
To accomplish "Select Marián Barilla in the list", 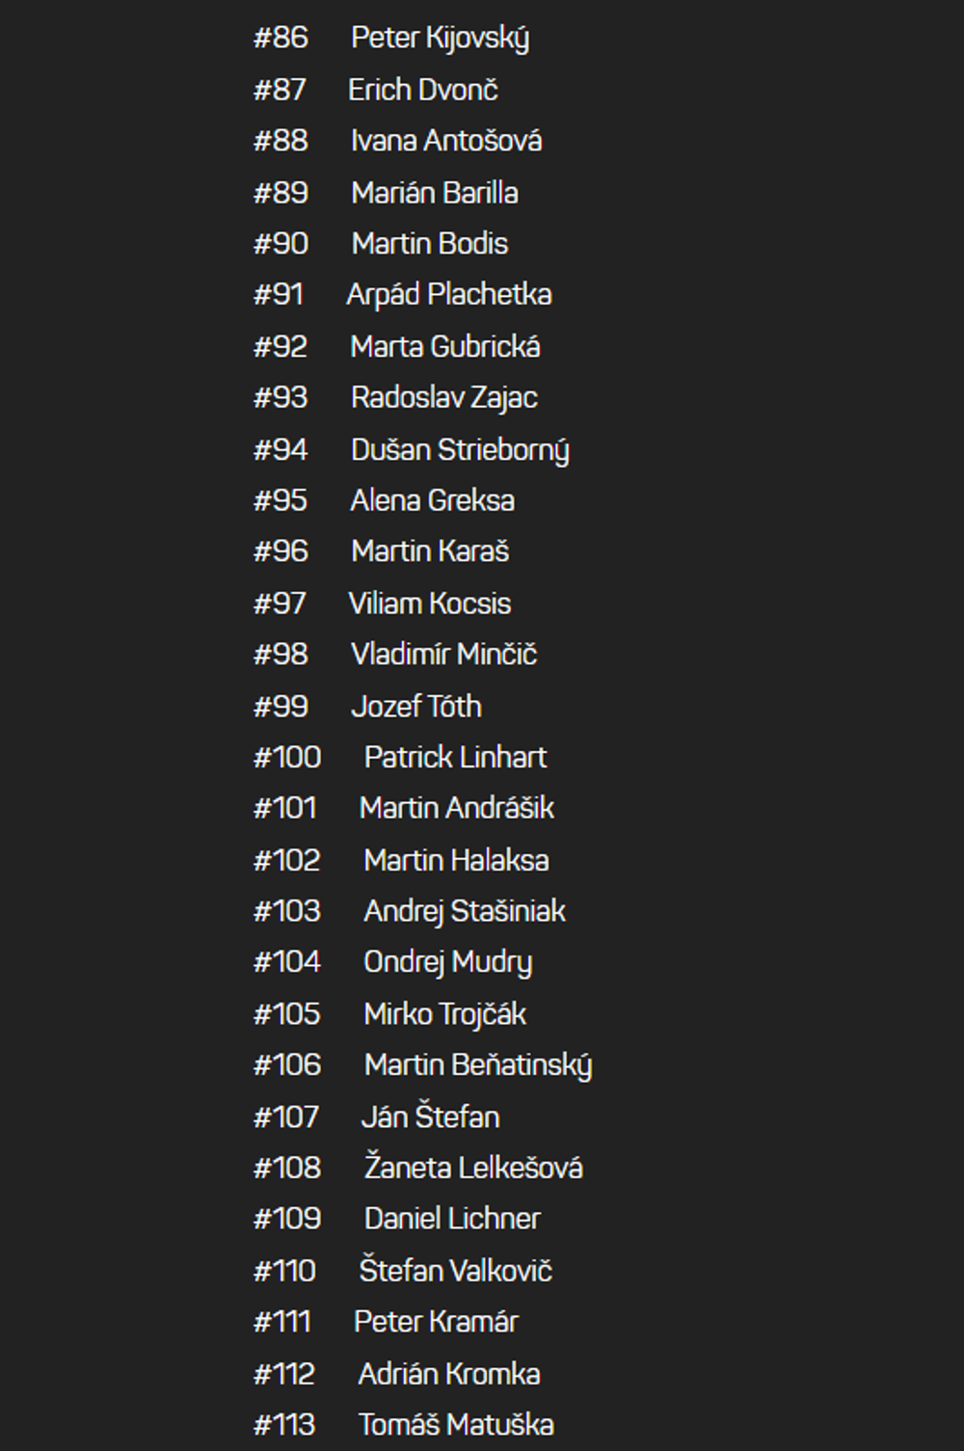I will (434, 193).
